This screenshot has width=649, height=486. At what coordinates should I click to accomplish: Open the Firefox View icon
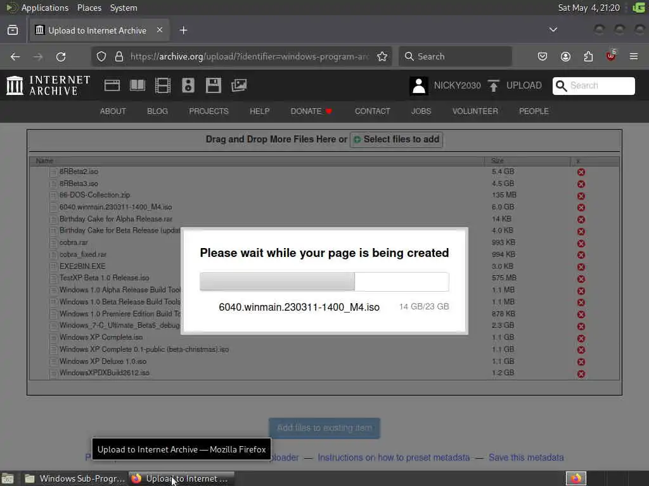[13, 30]
